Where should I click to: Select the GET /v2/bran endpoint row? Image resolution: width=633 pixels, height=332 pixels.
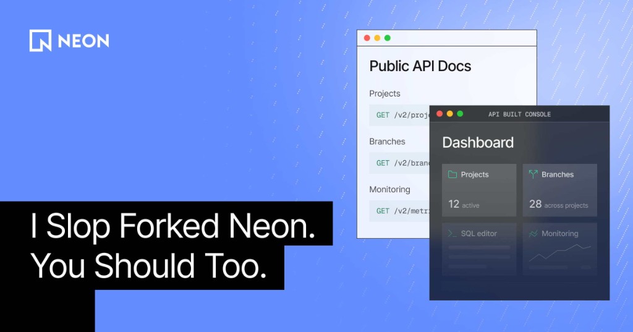400,163
